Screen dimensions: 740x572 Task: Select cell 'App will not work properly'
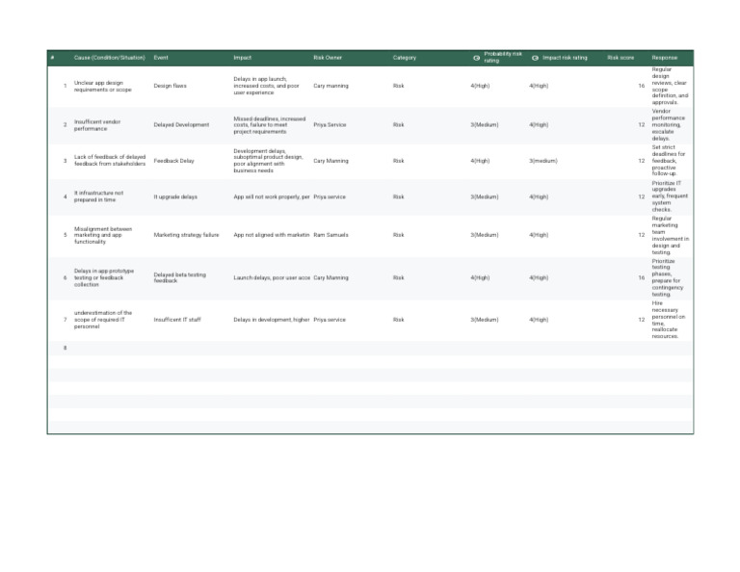(x=272, y=196)
